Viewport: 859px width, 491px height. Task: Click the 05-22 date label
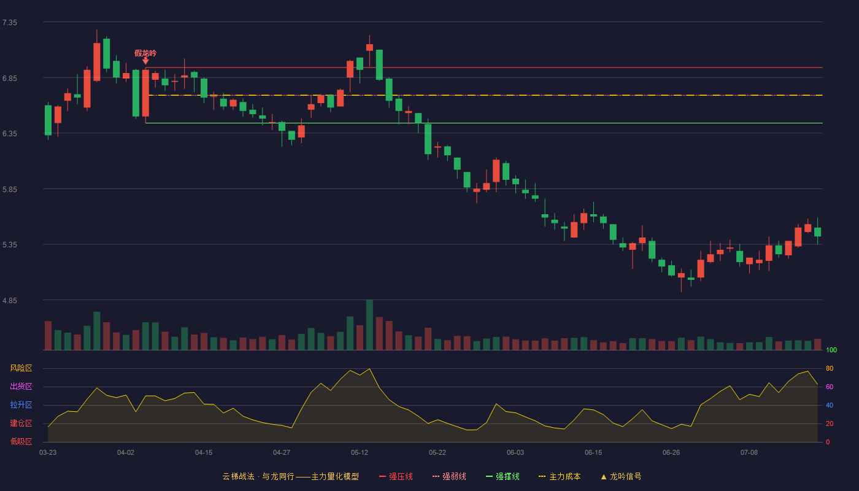[x=437, y=452]
